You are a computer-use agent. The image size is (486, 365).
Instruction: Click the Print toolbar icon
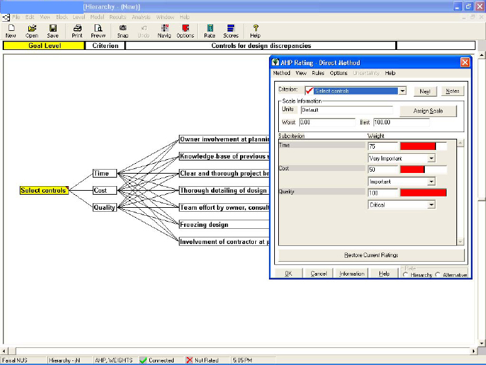click(77, 31)
